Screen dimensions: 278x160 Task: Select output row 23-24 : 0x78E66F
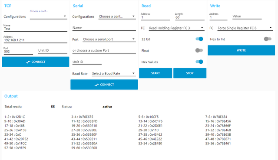(x=218, y=126)
